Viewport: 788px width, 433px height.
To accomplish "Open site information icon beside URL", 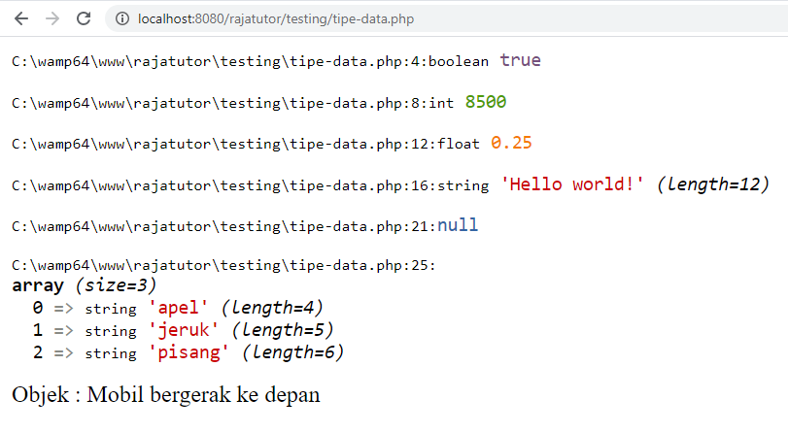I will (121, 18).
